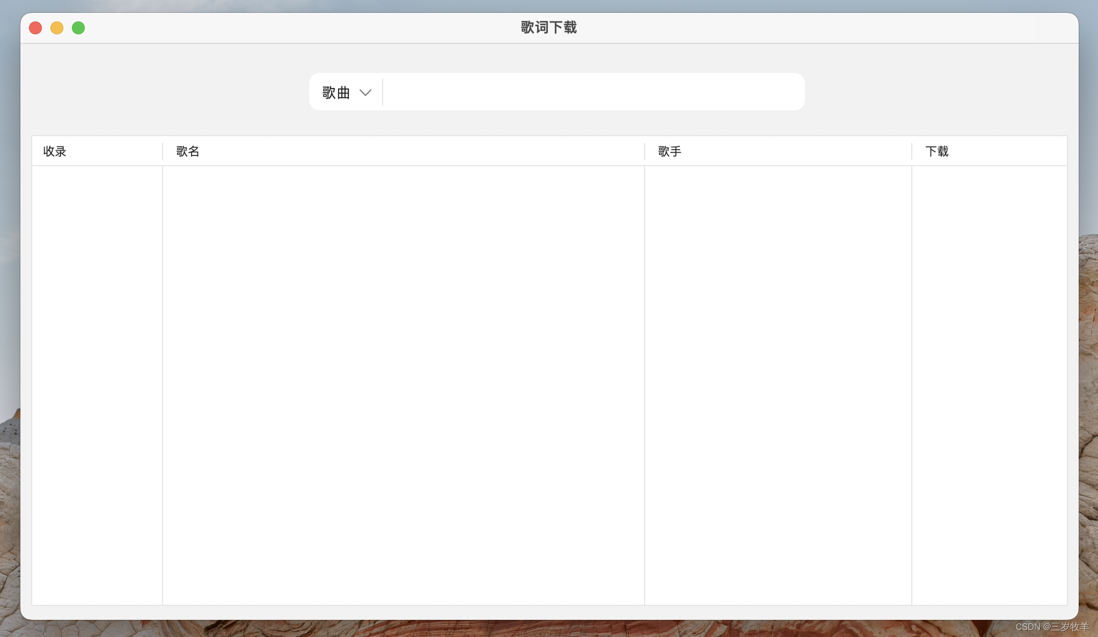Click the red close window button
Image resolution: width=1098 pixels, height=637 pixels.
35,28
